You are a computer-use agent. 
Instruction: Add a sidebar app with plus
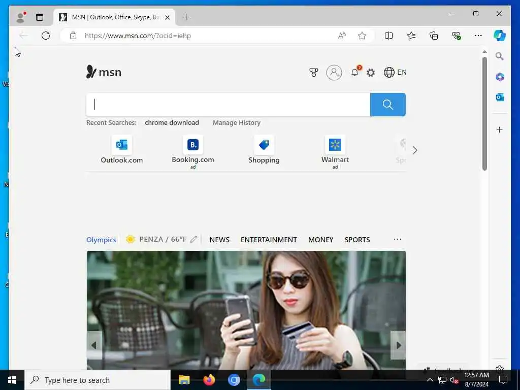[500, 129]
